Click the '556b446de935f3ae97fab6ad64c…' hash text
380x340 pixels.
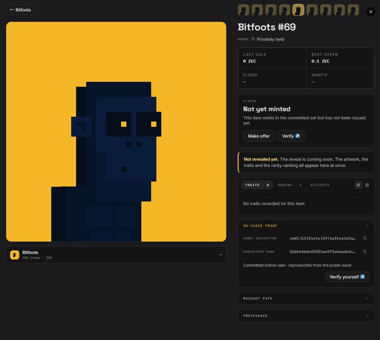322,252
